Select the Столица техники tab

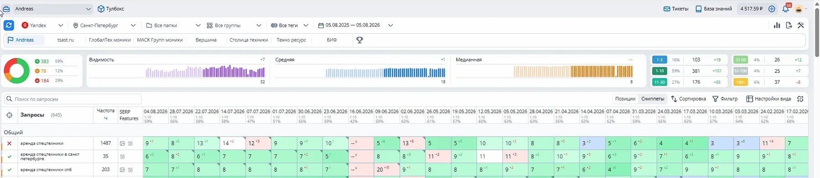(x=249, y=40)
